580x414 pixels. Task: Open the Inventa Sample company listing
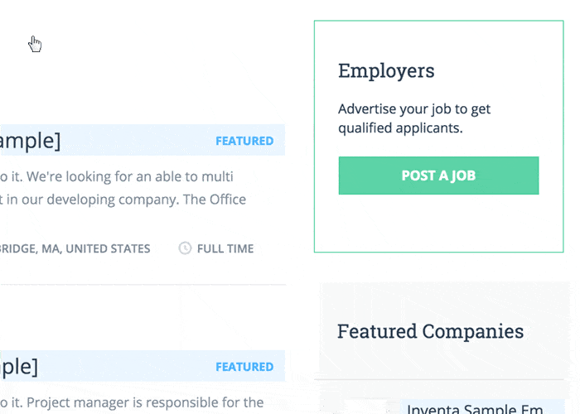pyautogui.click(x=475, y=408)
